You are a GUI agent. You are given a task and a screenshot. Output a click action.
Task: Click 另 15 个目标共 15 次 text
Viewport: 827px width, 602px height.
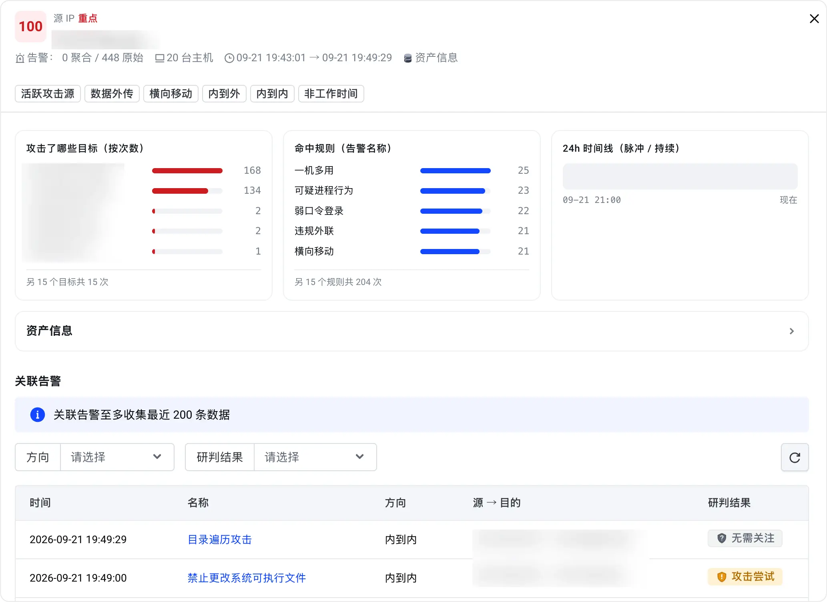point(67,282)
